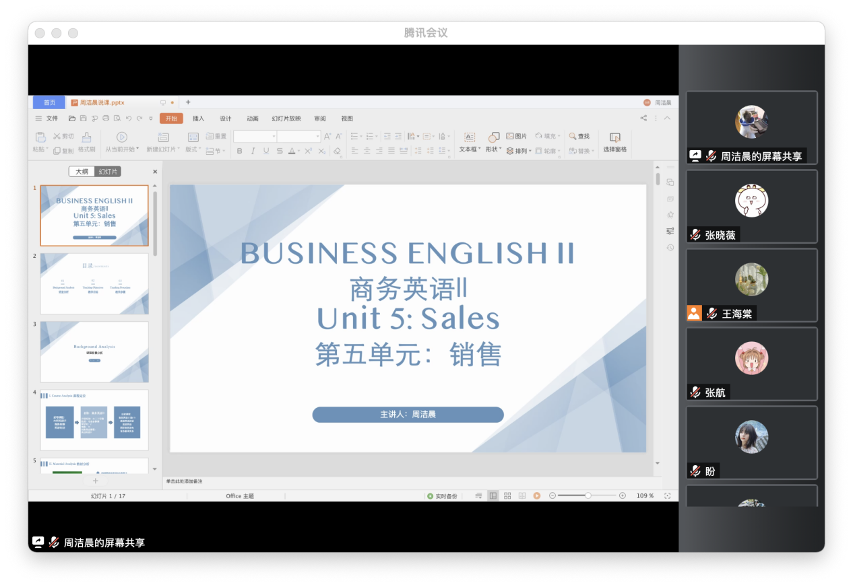Switch to the 幻灯片放映 tab
The height and width of the screenshot is (587, 853).
pyautogui.click(x=285, y=118)
